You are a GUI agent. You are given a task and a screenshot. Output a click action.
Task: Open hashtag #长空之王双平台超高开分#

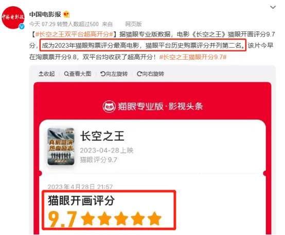[75, 34]
